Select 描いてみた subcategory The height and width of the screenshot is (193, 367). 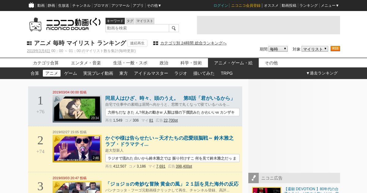point(204,73)
